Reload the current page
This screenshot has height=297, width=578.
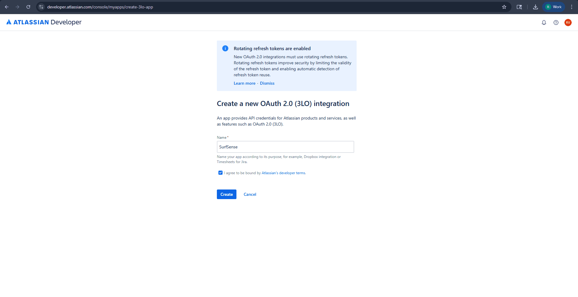coord(28,7)
